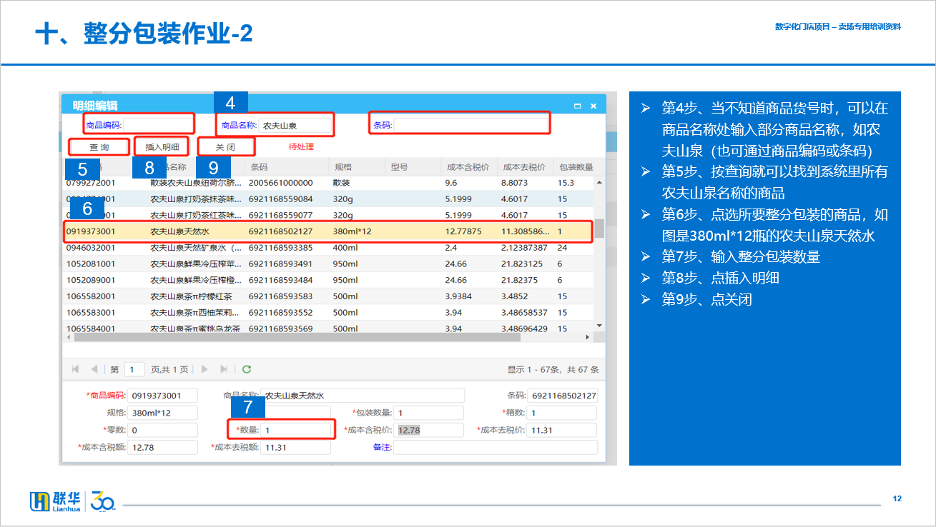Click the page number input box

coord(134,369)
